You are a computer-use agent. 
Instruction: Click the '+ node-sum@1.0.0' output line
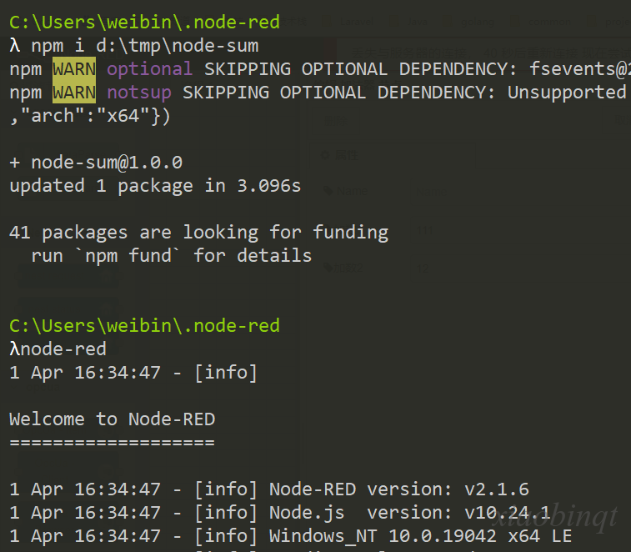click(x=96, y=163)
